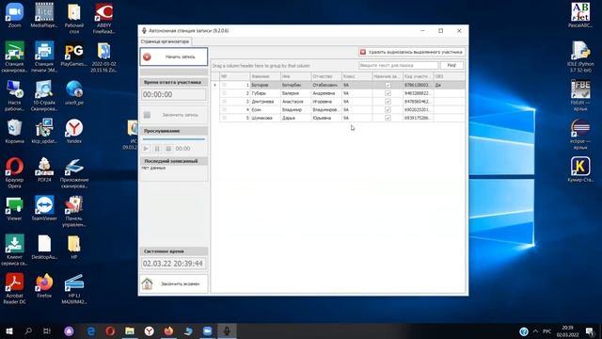602x339 pixels.
Task: Tick the selection checkbox for row 5 Шумакова
Action: (x=224, y=118)
